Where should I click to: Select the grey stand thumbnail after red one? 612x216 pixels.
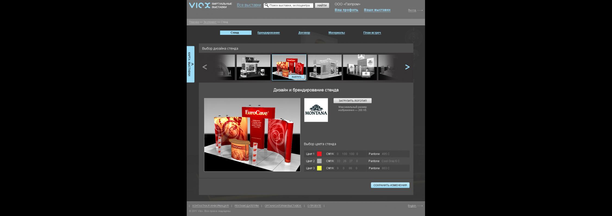pyautogui.click(x=324, y=67)
